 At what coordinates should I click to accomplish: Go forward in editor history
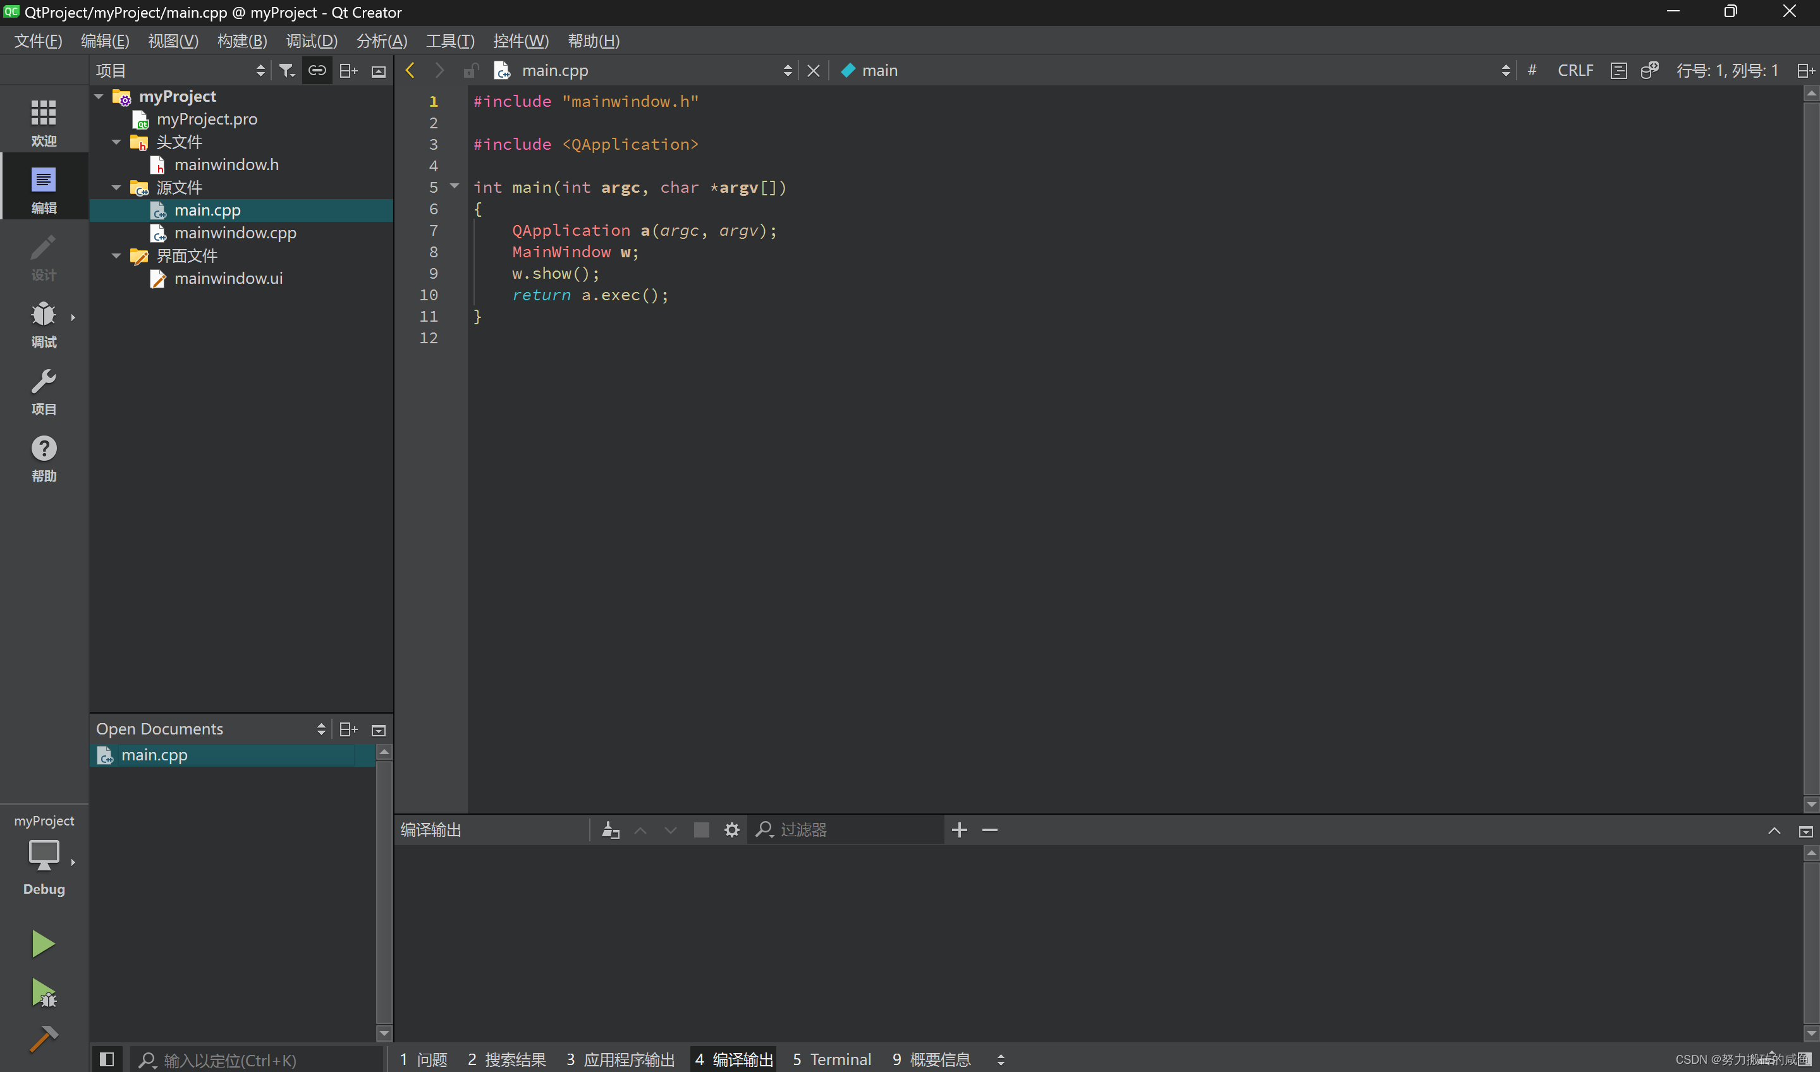click(x=439, y=70)
